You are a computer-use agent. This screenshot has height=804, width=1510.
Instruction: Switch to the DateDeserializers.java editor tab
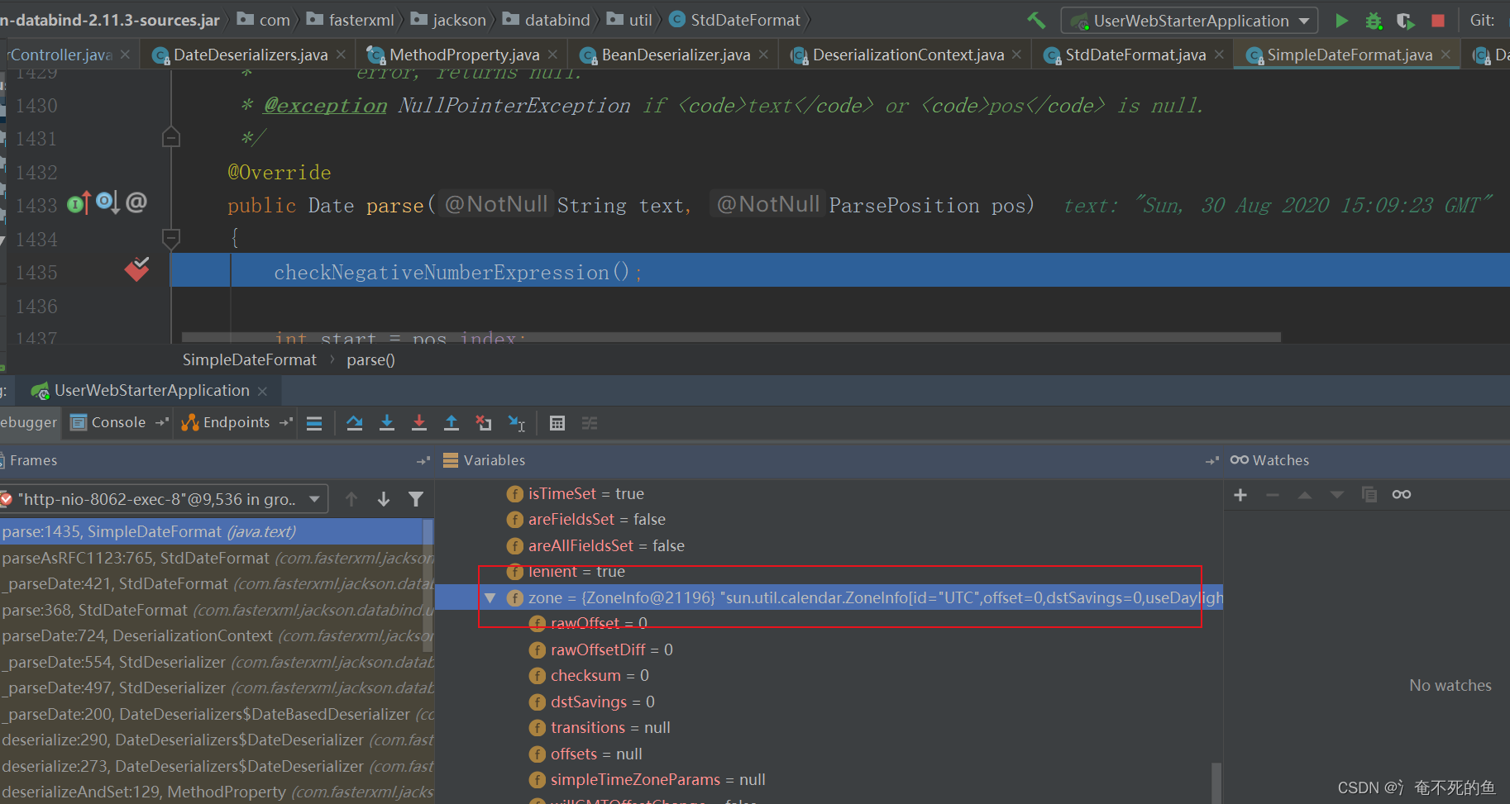[249, 55]
